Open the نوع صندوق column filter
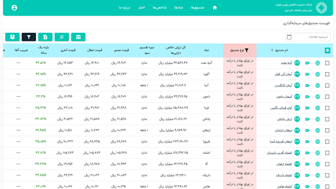 point(247,50)
